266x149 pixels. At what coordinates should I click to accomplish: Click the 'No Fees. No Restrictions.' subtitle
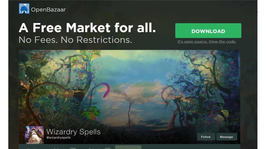[75, 40]
